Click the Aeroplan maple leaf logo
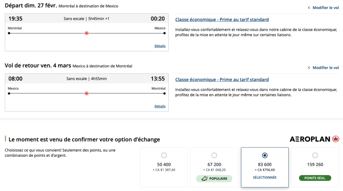 (x=336, y=139)
